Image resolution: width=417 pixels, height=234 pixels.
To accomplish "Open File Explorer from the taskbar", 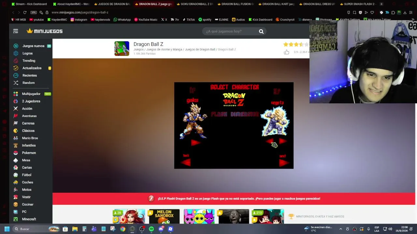I will (x=75, y=229).
